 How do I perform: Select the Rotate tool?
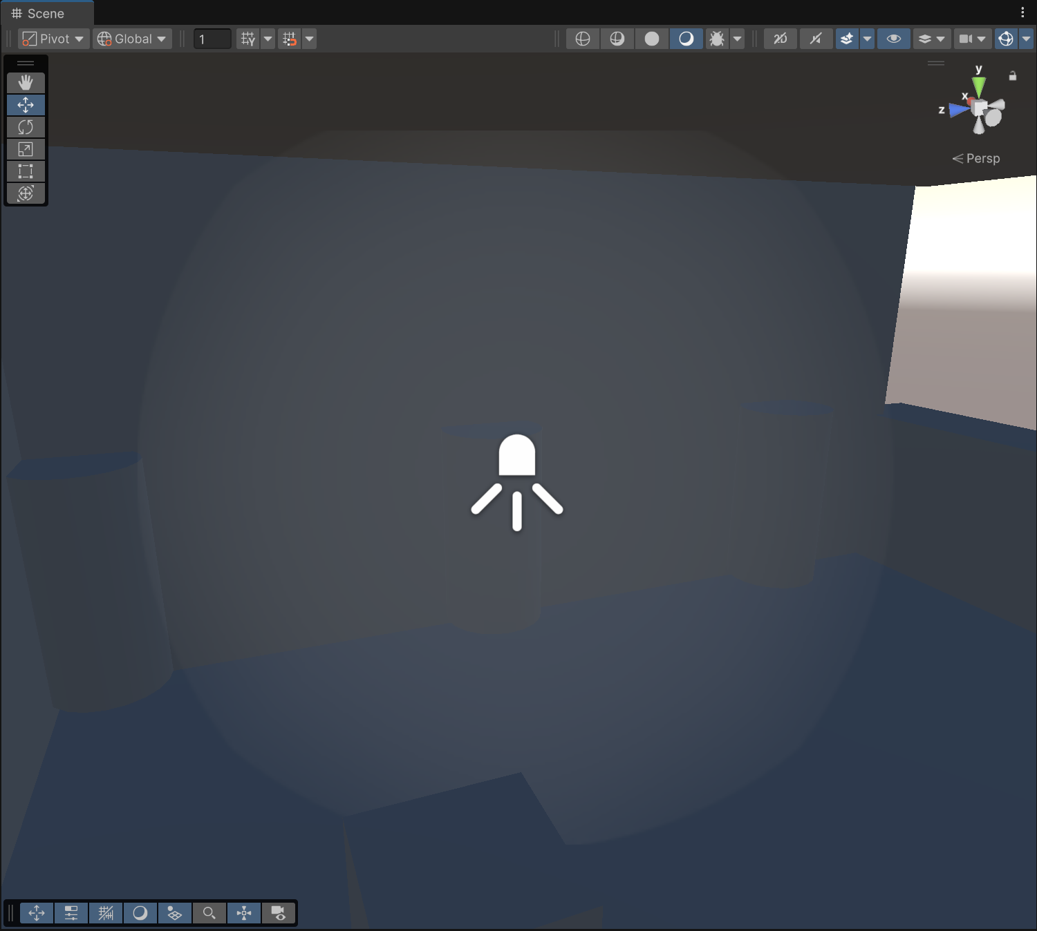click(x=26, y=127)
